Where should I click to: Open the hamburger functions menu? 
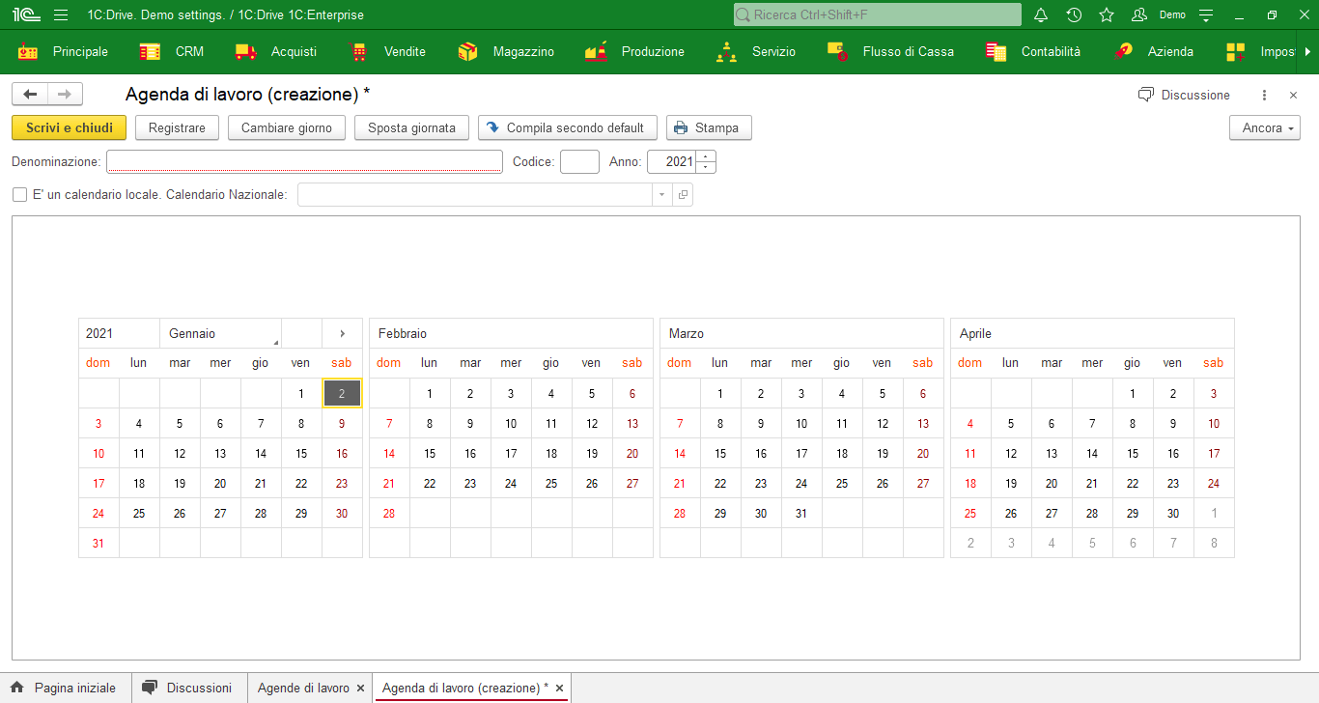[61, 14]
